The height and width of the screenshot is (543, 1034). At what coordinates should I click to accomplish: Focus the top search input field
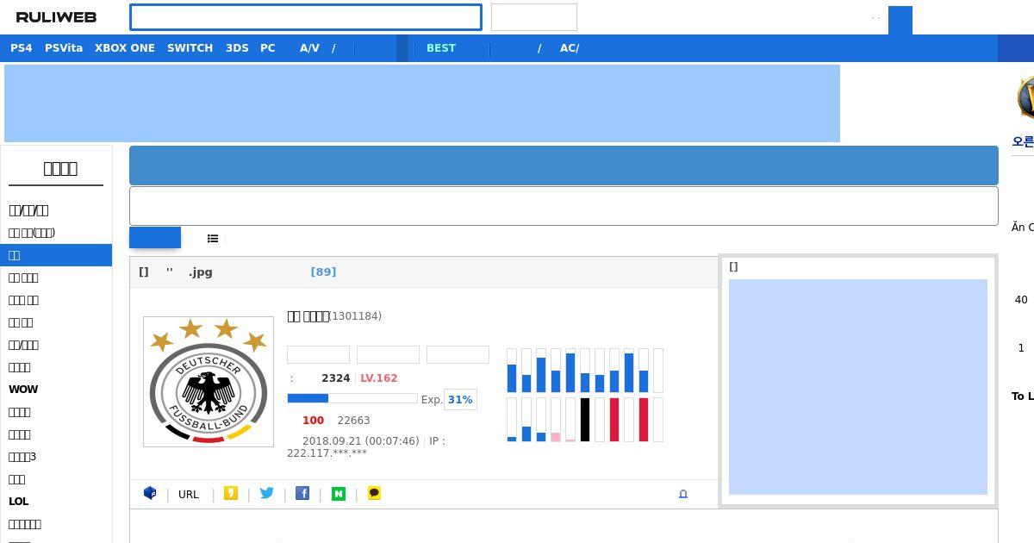pyautogui.click(x=306, y=17)
